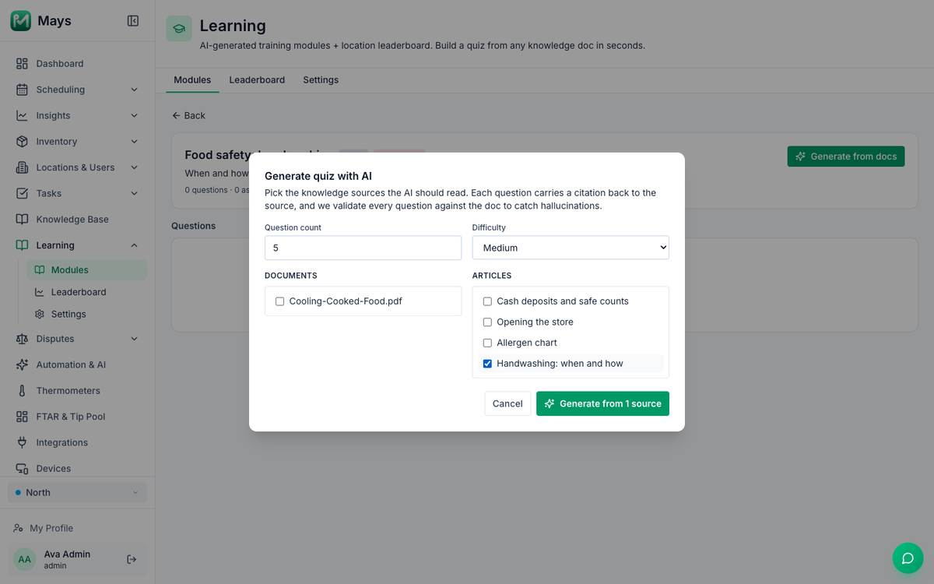This screenshot has height=584, width=934.
Task: Expand the Locations & Users chevron
Action: (x=134, y=167)
